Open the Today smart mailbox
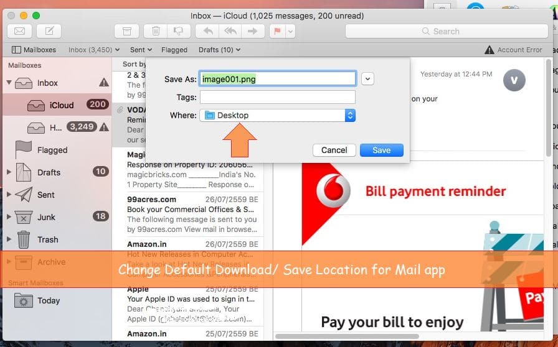 coord(49,301)
